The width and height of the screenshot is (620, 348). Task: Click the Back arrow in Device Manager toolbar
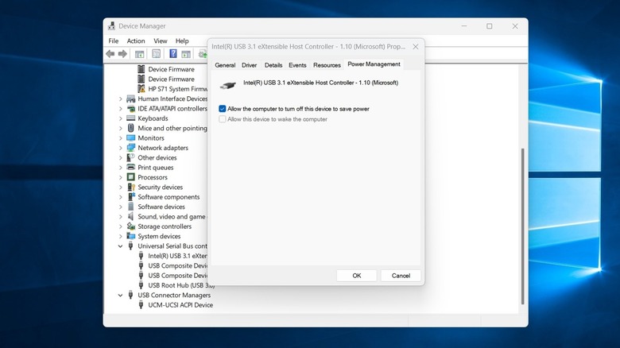point(110,54)
